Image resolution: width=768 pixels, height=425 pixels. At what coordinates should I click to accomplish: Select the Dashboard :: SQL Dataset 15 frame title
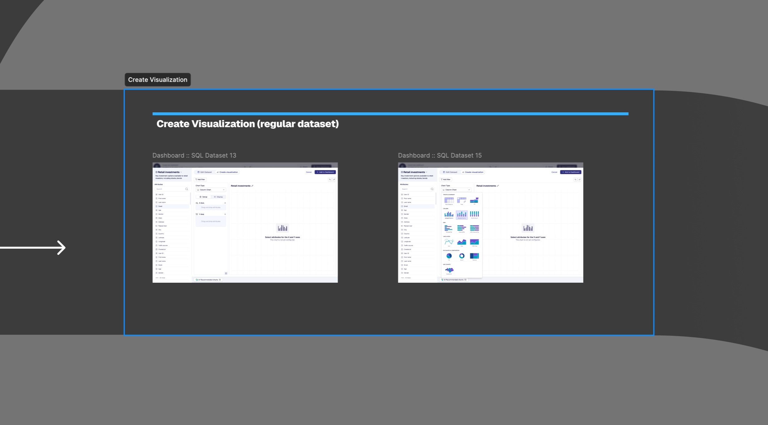click(440, 155)
